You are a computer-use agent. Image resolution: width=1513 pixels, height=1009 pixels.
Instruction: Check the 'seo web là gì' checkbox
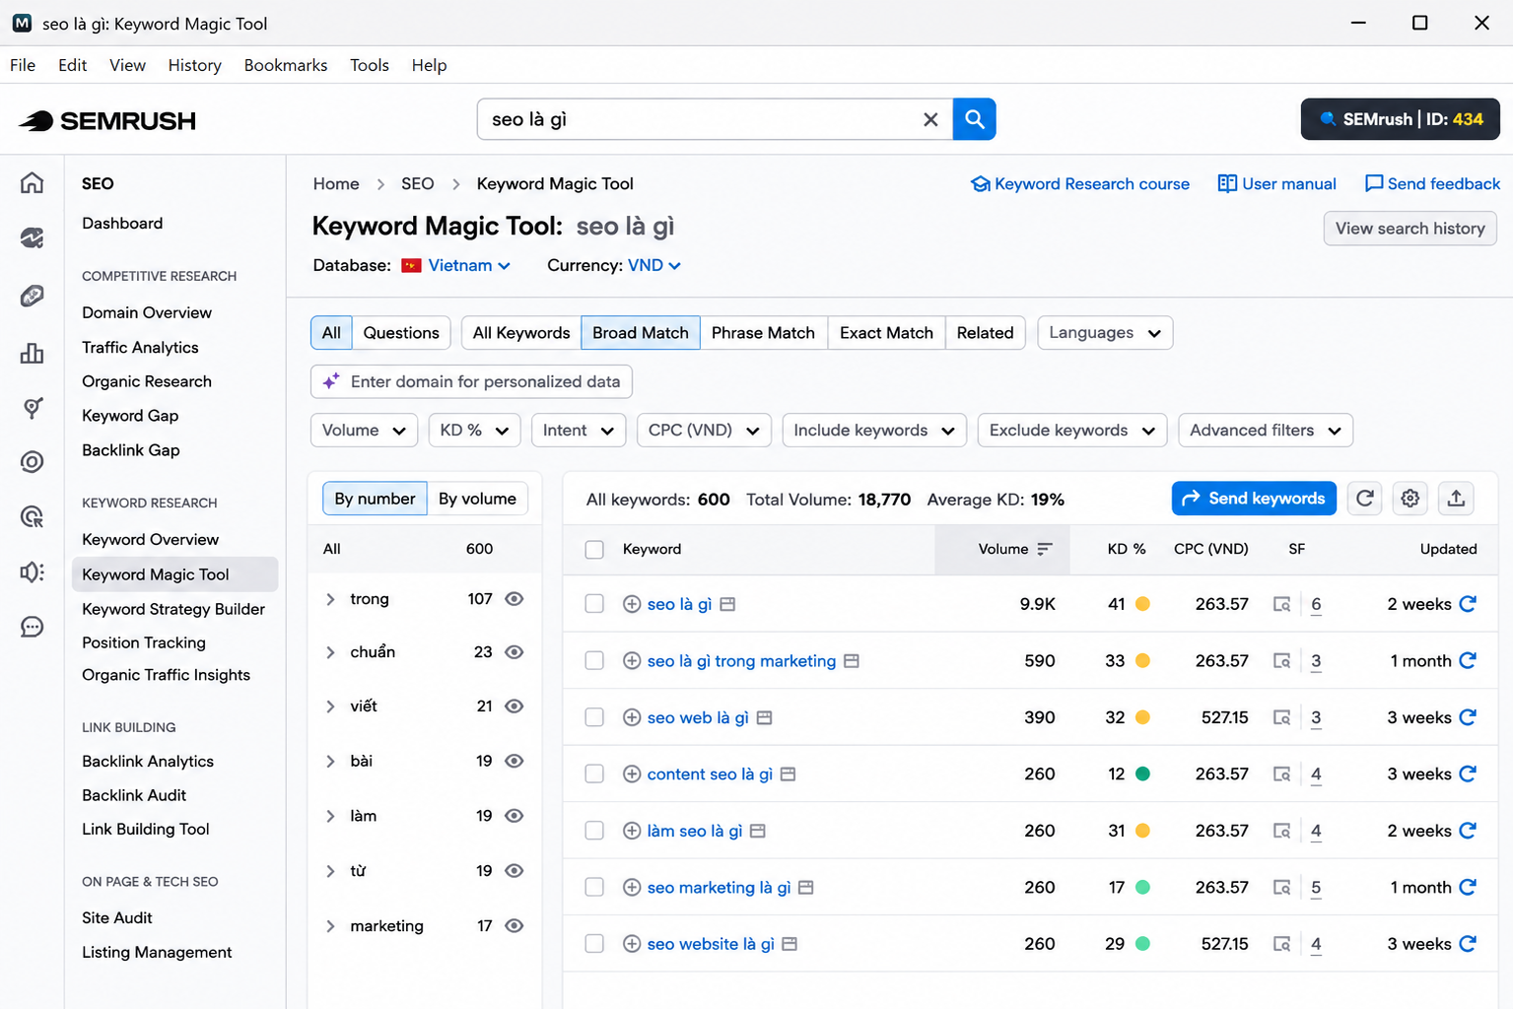click(594, 717)
